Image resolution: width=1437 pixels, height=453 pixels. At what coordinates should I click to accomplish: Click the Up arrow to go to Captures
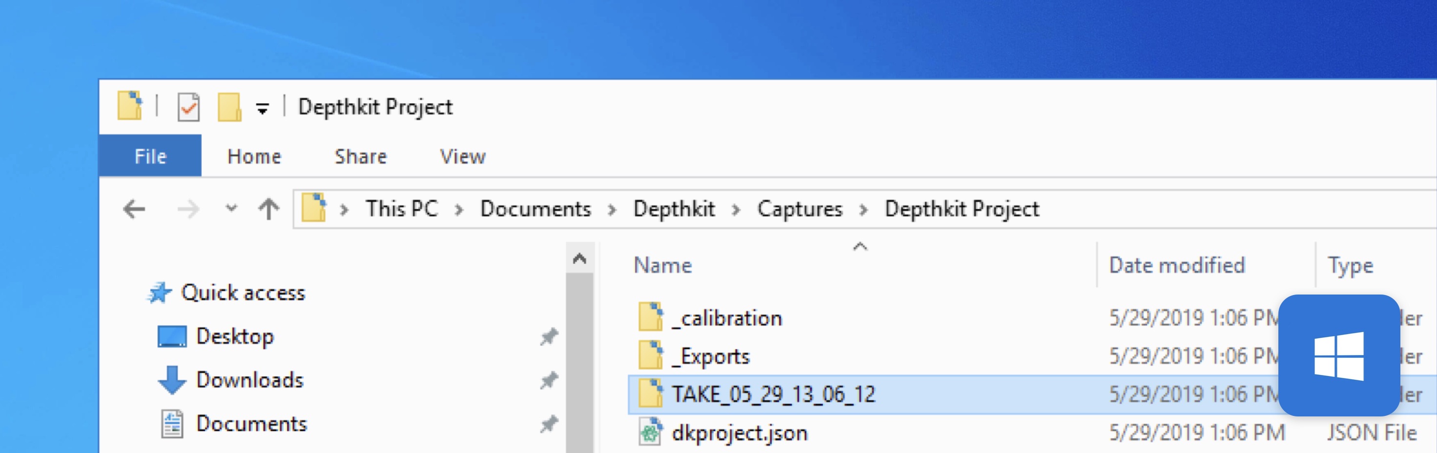[x=270, y=208]
